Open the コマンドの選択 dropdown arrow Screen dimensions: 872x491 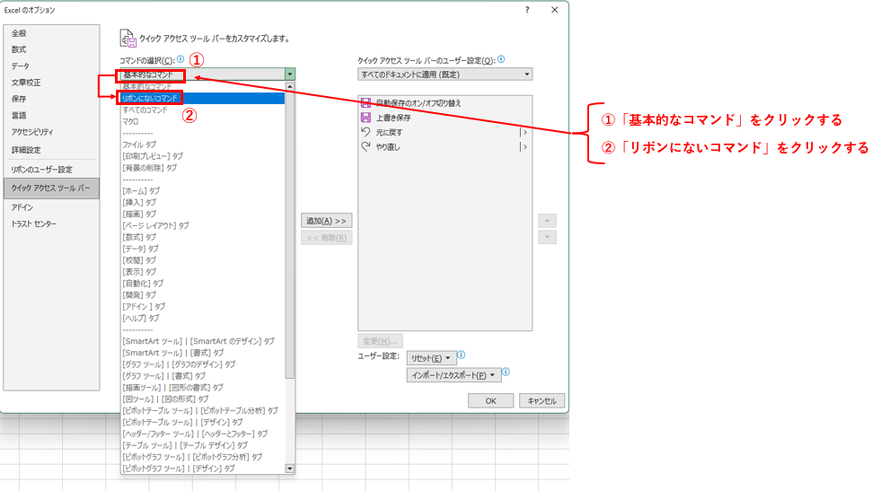[290, 75]
